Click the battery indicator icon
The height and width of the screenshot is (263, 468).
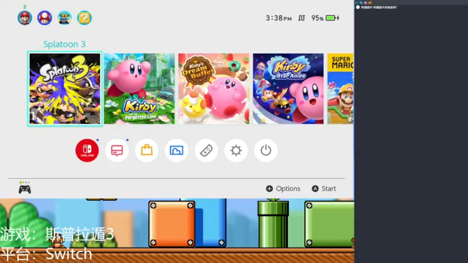(332, 18)
